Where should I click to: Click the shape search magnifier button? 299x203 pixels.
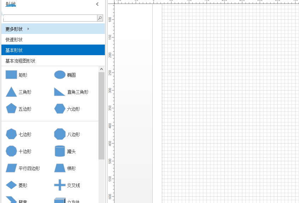coord(100,18)
